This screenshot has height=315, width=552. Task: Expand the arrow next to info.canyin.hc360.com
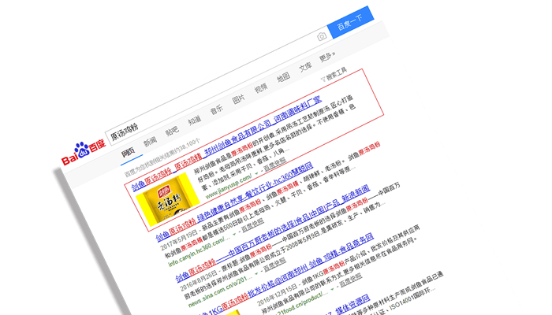click(x=234, y=235)
